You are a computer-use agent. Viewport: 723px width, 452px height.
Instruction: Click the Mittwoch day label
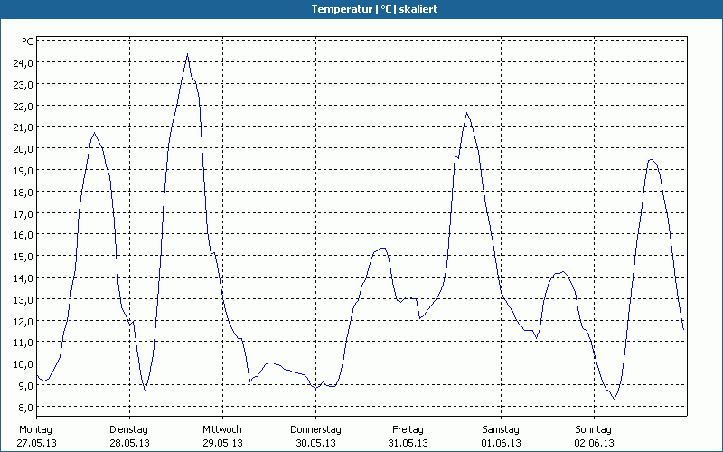[221, 429]
